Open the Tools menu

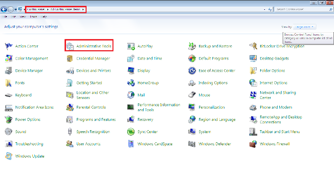(x=33, y=17)
